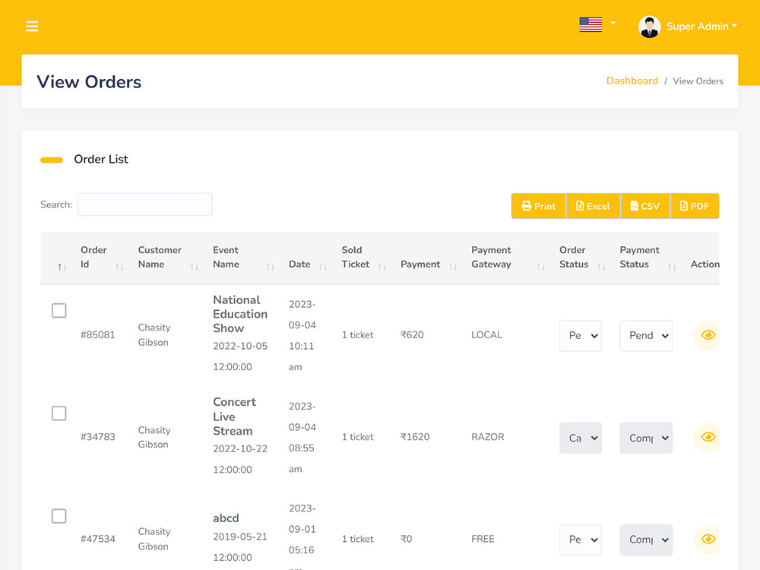Sort table by Payment Status column
Viewport: 760px width, 570px height.
672,267
